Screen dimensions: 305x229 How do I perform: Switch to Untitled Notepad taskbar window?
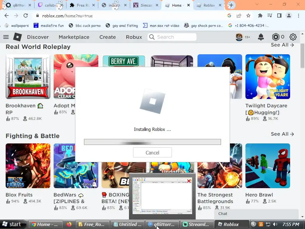coord(127,224)
